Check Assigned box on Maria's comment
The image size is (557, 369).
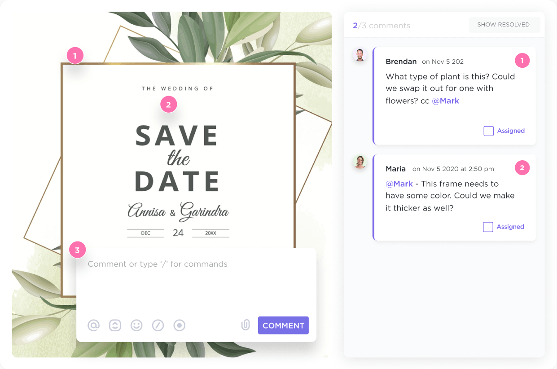coord(488,227)
